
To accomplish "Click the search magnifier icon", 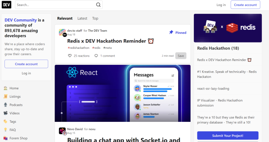I will 98,5.
